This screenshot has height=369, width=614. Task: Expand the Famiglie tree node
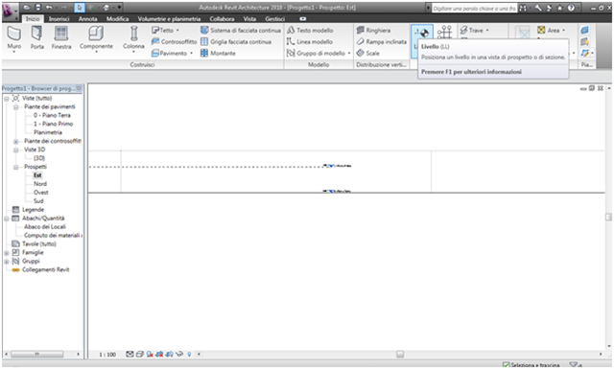tap(7, 253)
